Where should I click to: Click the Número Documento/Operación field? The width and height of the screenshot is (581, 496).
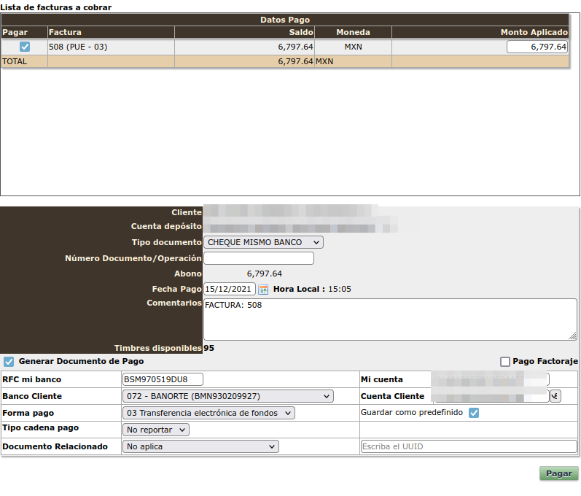click(259, 258)
